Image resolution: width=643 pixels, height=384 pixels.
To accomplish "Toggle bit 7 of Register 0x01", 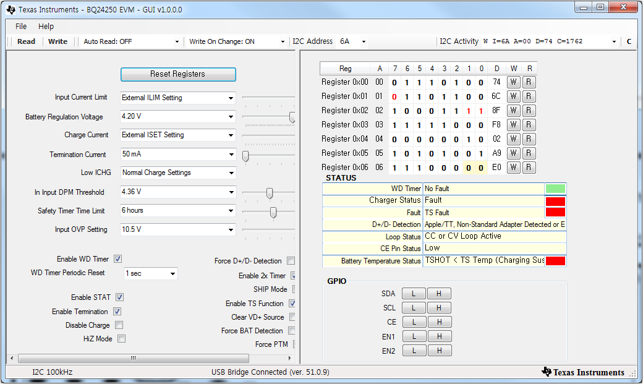I will [x=394, y=97].
